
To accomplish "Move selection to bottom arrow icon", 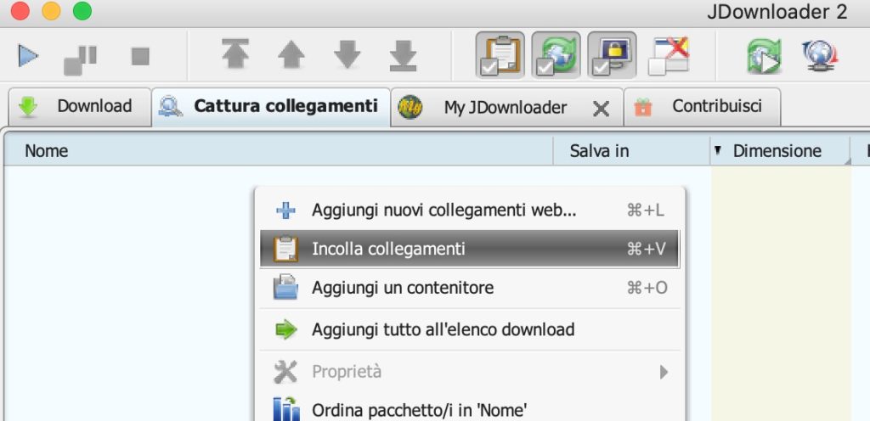I will (403, 56).
